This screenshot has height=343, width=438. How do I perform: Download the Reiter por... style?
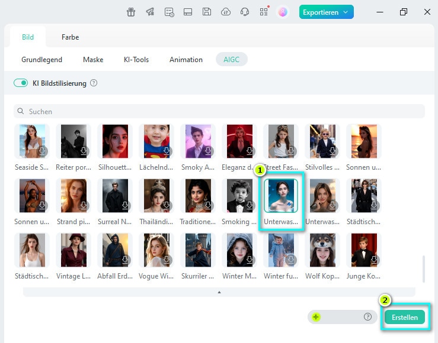[84, 151]
